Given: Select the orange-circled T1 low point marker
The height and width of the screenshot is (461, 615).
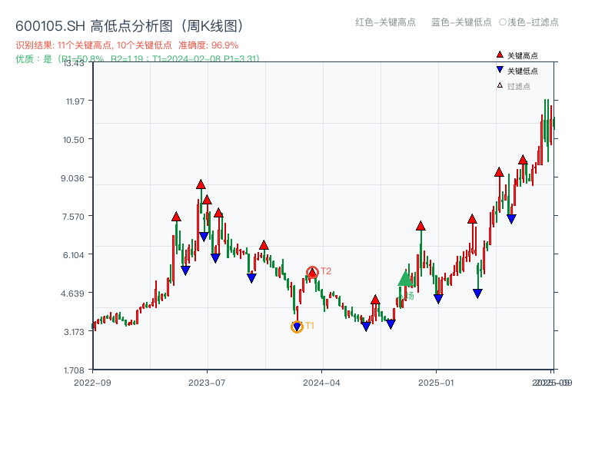Looking at the screenshot, I should [x=297, y=327].
